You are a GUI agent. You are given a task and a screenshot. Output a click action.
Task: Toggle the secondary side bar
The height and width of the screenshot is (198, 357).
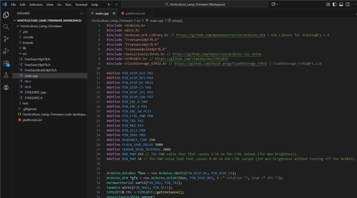(348, 5)
